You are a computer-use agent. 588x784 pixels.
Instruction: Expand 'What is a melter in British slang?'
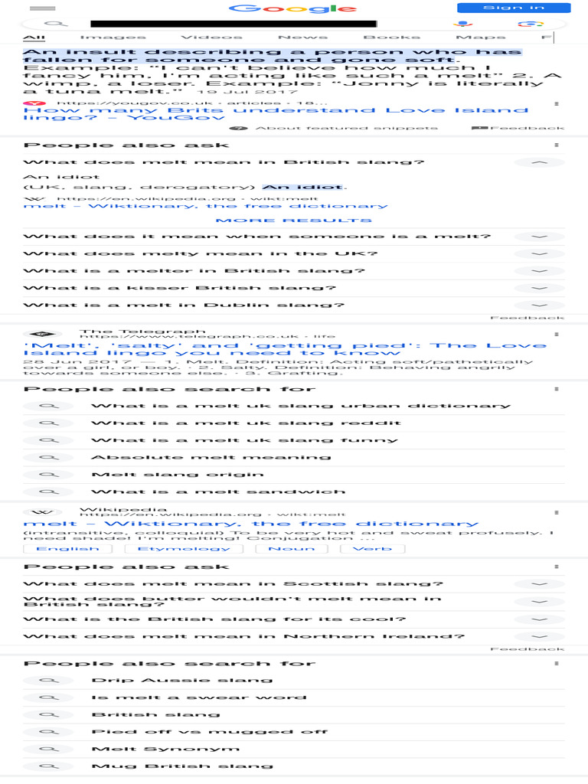click(539, 271)
